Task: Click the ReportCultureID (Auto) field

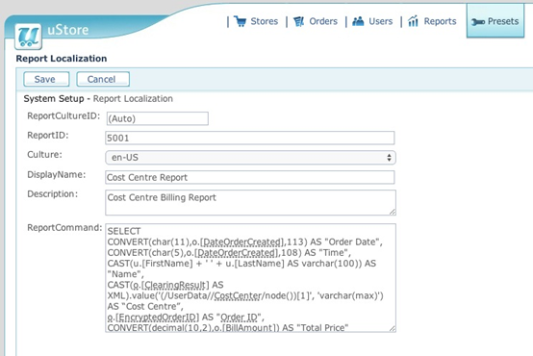Action: click(158, 118)
